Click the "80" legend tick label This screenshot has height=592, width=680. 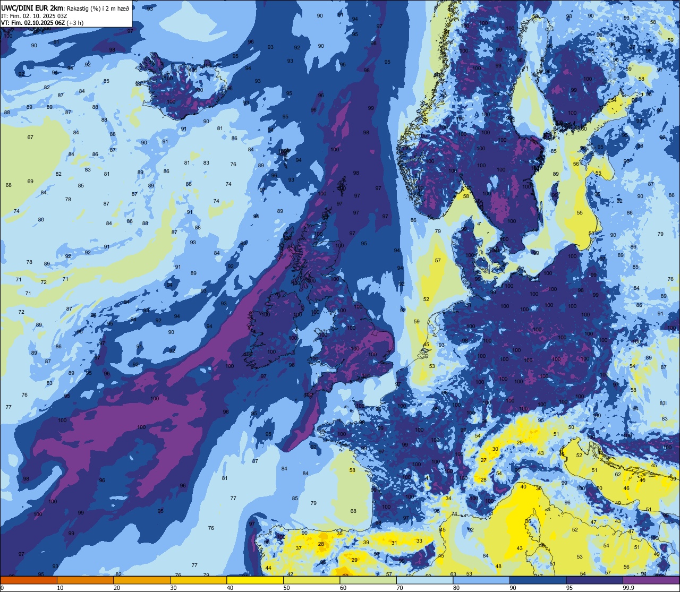[457, 588]
